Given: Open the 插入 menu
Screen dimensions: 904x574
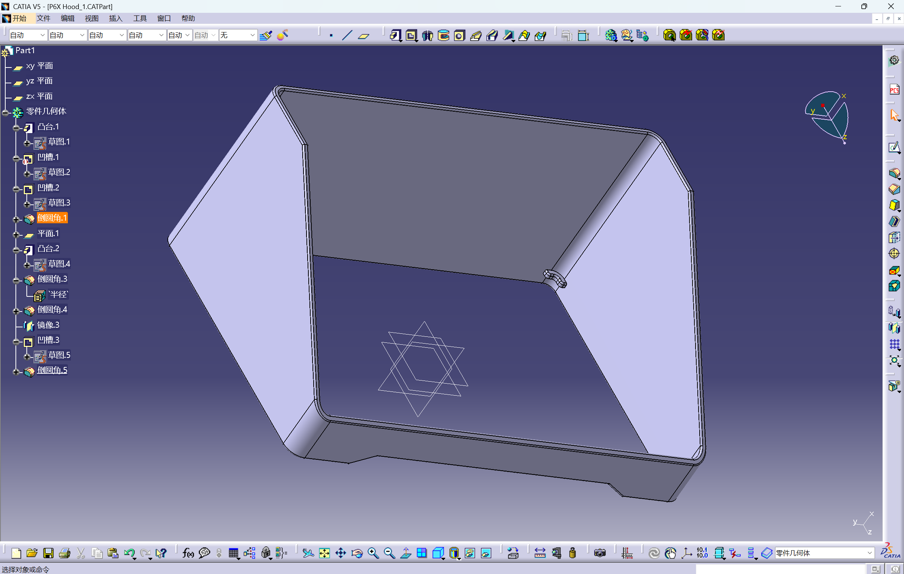Looking at the screenshot, I should point(116,18).
